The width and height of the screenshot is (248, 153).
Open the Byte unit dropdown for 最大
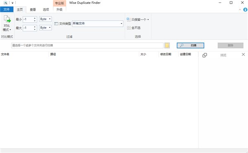[x=45, y=28]
